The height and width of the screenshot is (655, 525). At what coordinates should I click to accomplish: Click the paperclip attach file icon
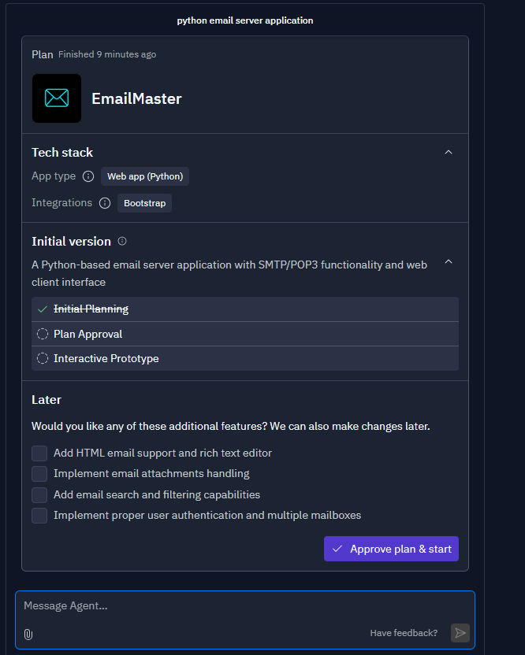(x=28, y=634)
